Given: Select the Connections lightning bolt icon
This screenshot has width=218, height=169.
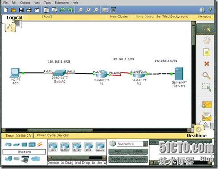Looking at the screenshot, I should [x=40, y=144].
